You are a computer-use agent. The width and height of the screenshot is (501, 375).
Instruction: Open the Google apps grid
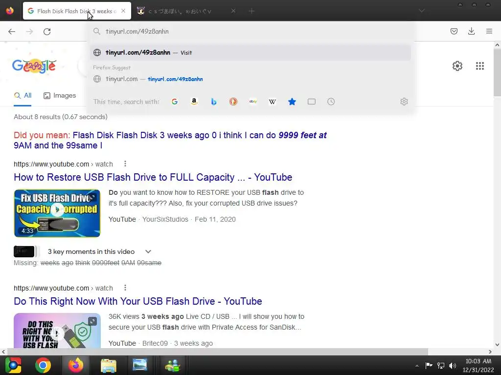tap(479, 66)
